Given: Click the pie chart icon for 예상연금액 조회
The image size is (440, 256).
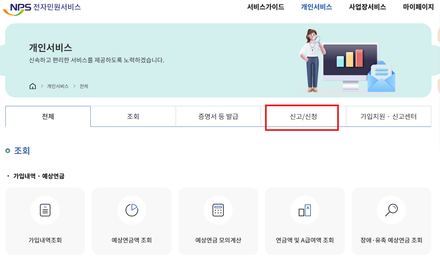Looking at the screenshot, I should pos(131,210).
